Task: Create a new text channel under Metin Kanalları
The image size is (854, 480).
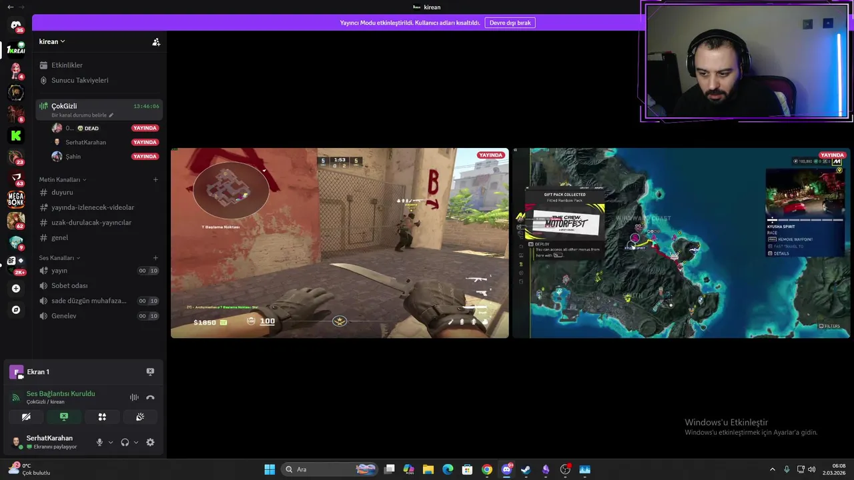Action: [x=155, y=179]
